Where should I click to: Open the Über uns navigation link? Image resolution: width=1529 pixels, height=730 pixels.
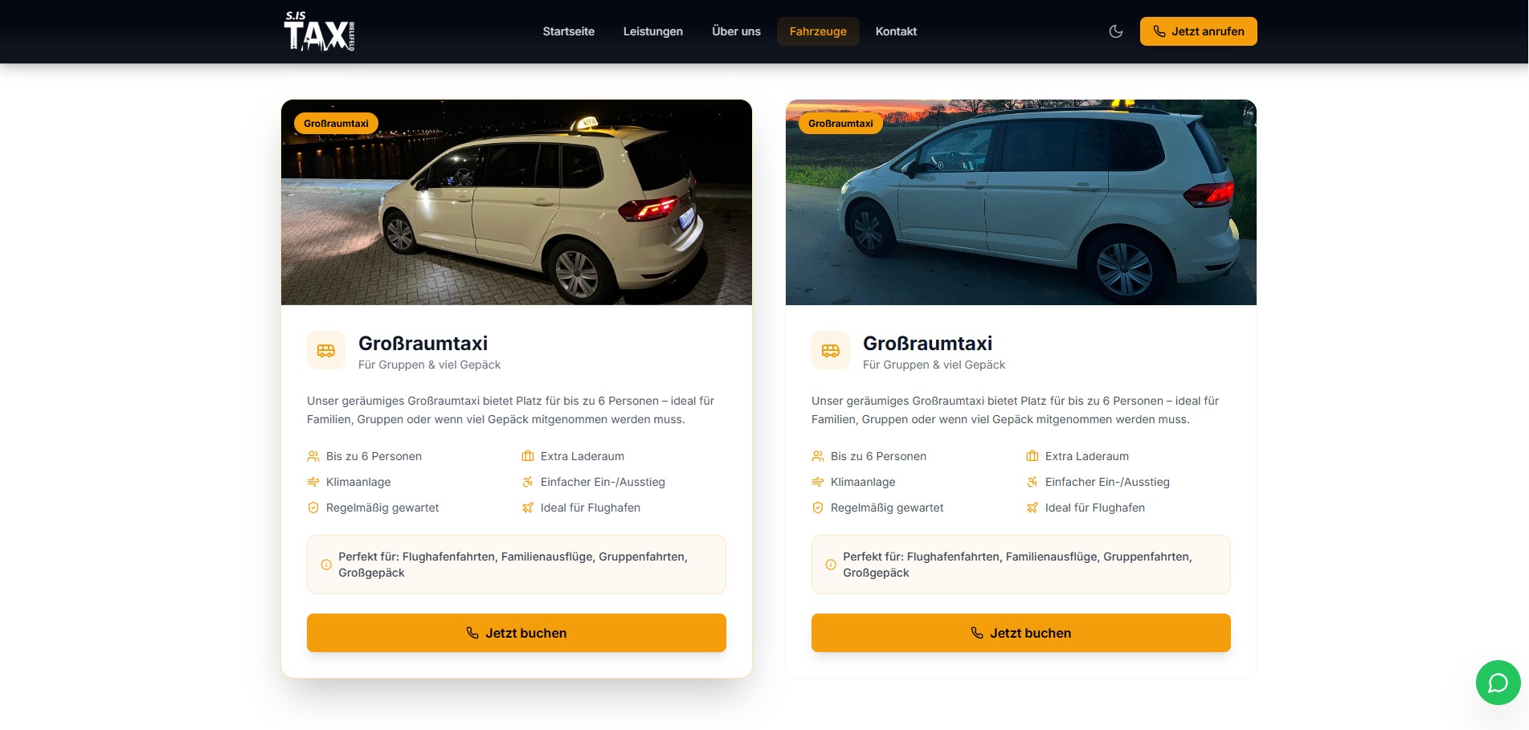pos(736,31)
